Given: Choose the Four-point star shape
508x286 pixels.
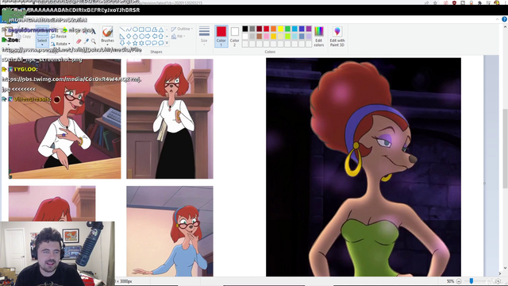Looking at the screenshot, I should click(129, 43).
